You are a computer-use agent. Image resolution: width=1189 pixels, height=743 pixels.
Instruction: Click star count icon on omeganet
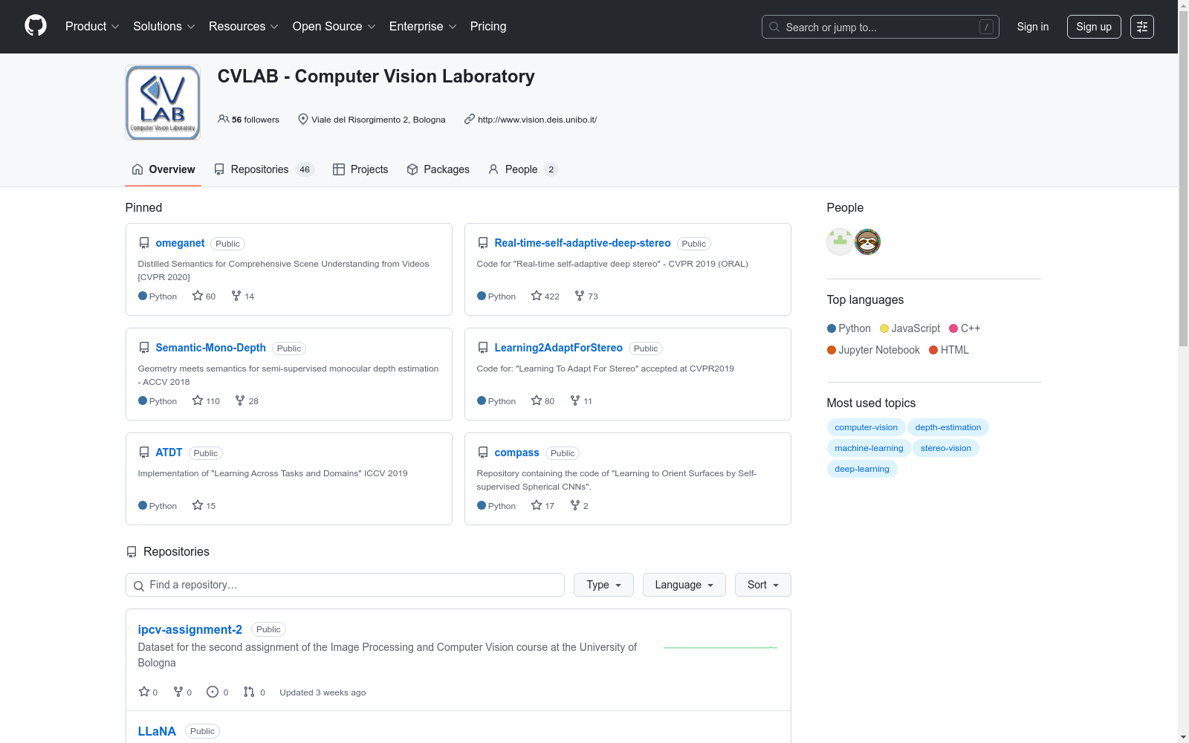[x=198, y=296]
